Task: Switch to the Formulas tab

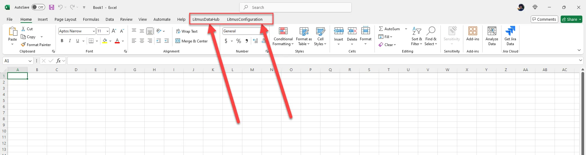Action: pos(91,19)
